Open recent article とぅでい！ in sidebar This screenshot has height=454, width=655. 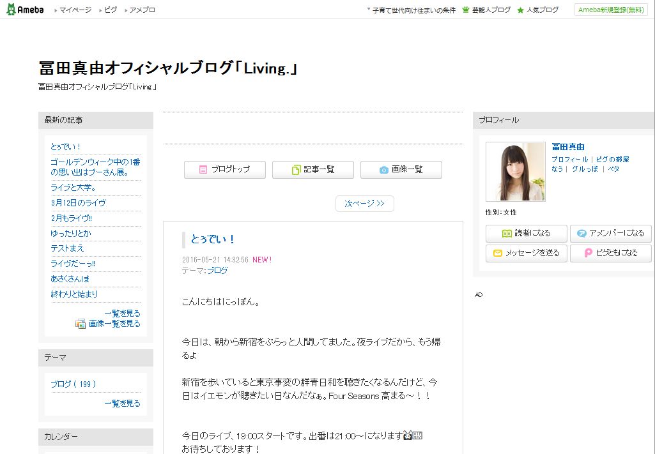[x=66, y=146]
